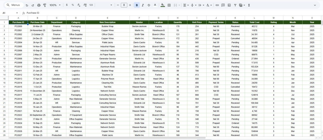Click the paint format roller icon

45,5
